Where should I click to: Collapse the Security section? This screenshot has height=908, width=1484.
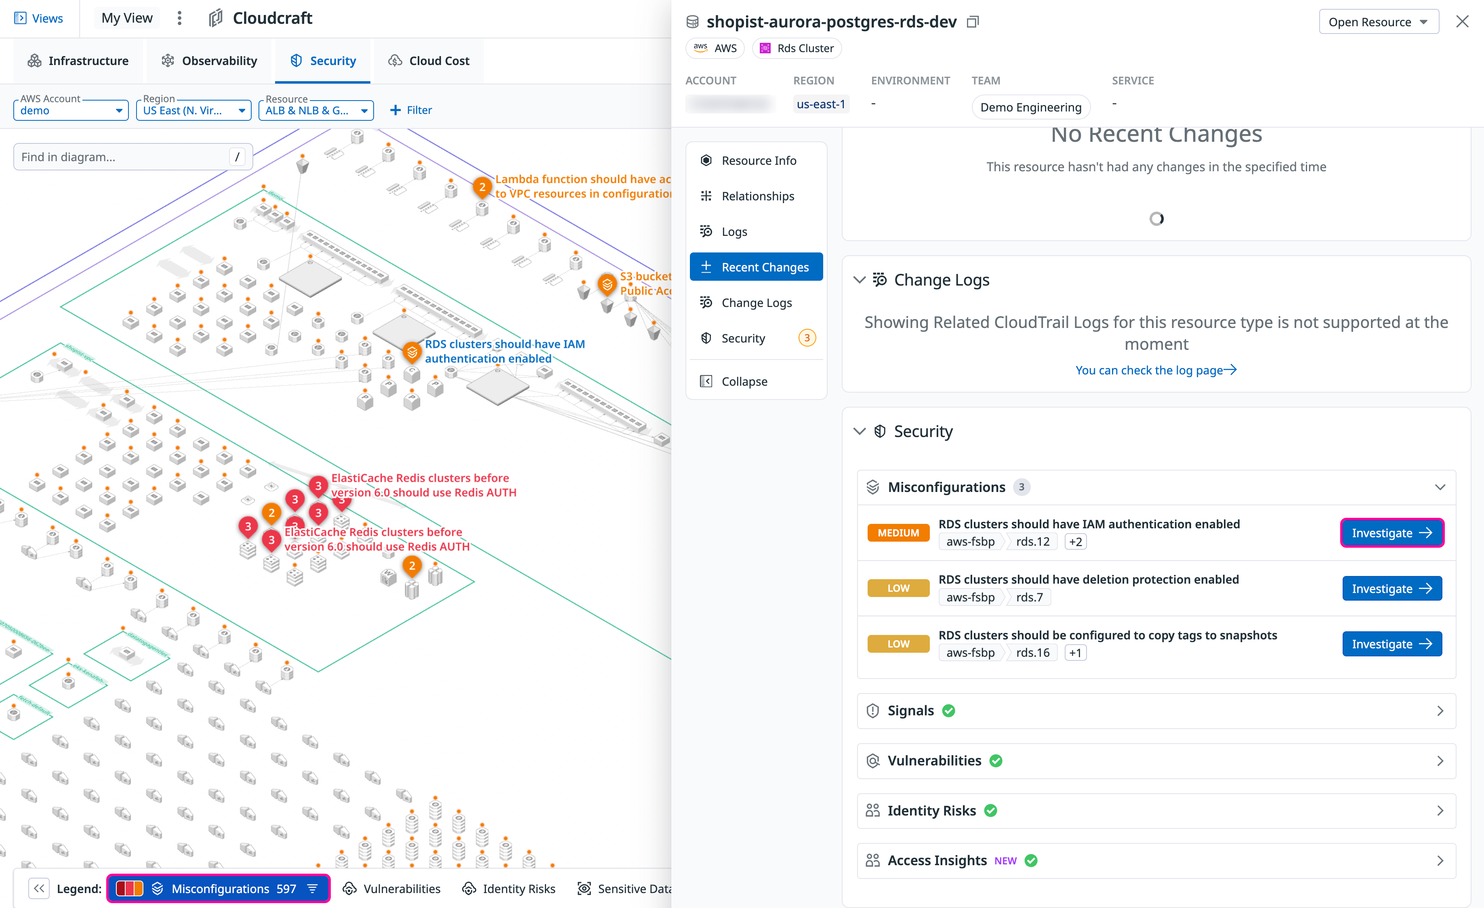[860, 431]
